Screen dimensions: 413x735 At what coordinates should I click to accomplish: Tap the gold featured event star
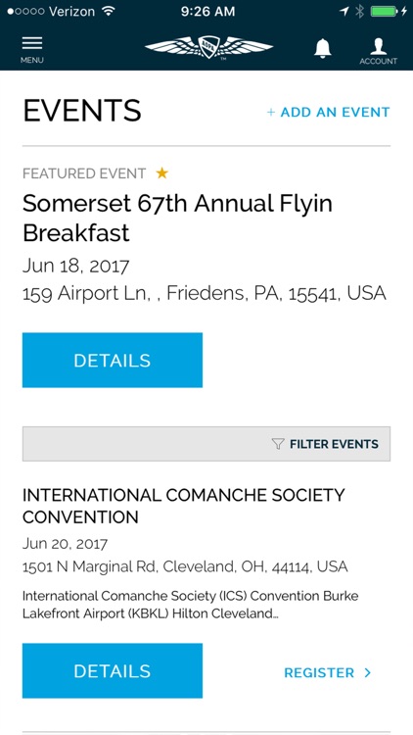pyautogui.click(x=162, y=173)
